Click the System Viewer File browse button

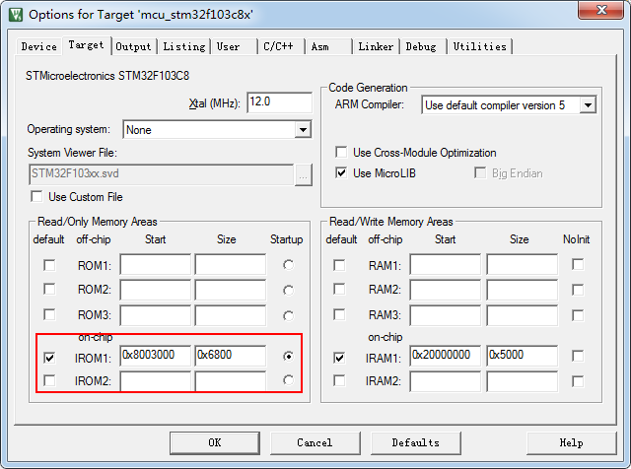click(x=304, y=174)
